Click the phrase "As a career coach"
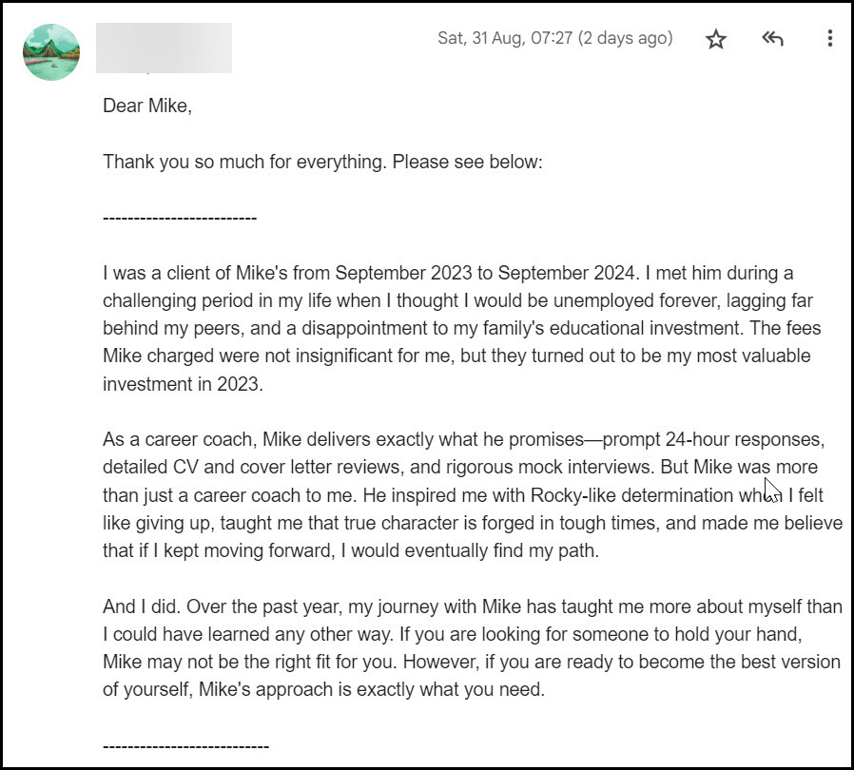Image resolution: width=854 pixels, height=770 pixels. point(178,440)
